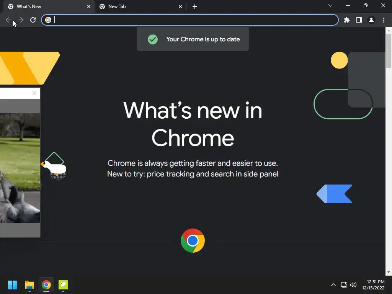Click the page scrollbar down arrow

click(389, 272)
